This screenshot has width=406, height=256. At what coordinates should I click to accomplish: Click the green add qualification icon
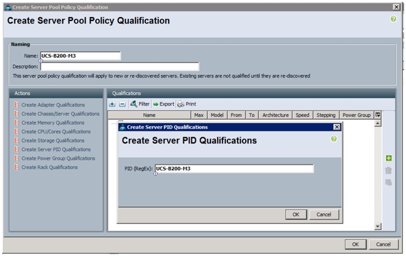tap(388, 158)
